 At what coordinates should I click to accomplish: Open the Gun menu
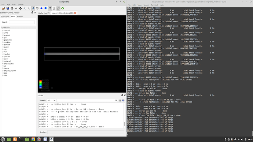pyautogui.click(x=14, y=5)
